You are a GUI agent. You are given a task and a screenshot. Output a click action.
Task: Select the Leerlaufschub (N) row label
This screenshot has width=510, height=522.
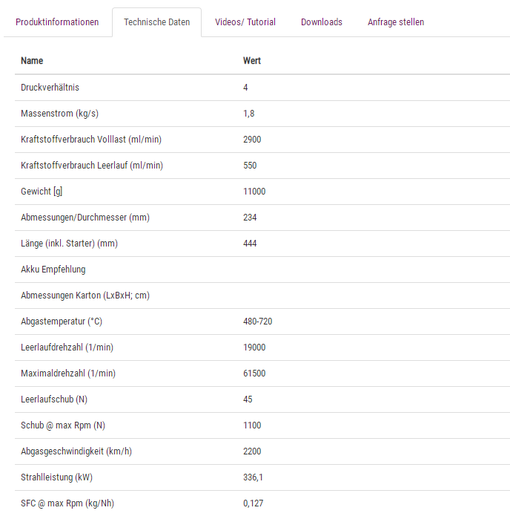tap(54, 399)
